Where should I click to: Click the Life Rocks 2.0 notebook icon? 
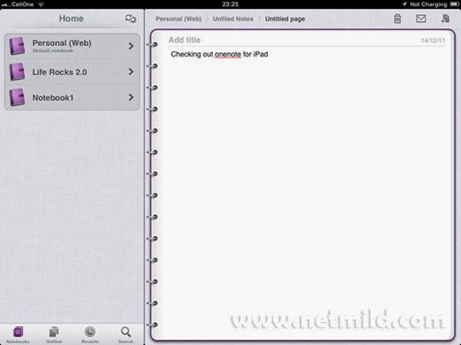click(x=17, y=72)
